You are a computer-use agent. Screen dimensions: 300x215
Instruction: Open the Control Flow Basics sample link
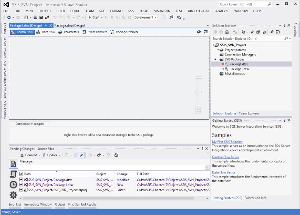pos(225,157)
